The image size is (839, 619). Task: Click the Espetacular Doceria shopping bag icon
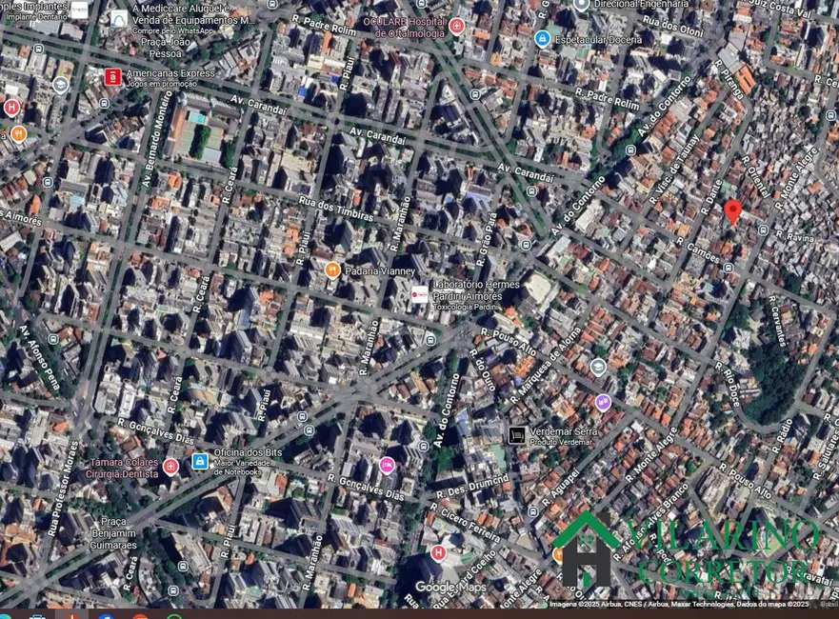coord(542,39)
